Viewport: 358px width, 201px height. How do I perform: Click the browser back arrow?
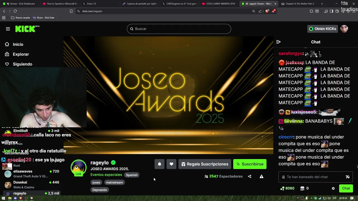click(x=4, y=11)
